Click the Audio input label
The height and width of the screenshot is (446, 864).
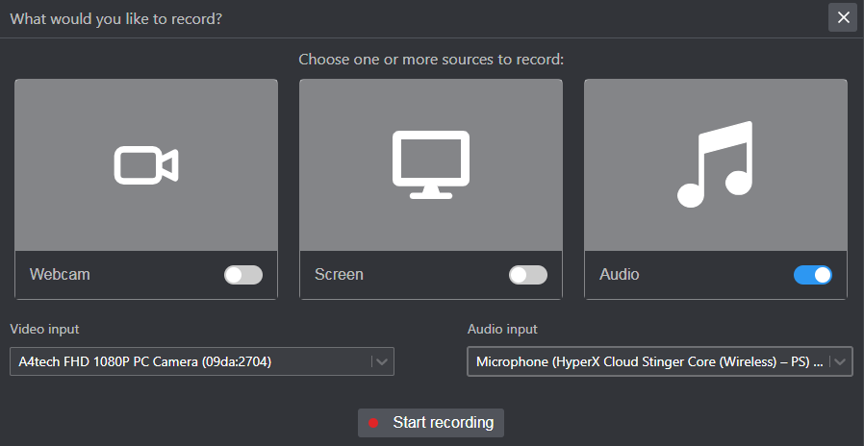[x=502, y=330]
